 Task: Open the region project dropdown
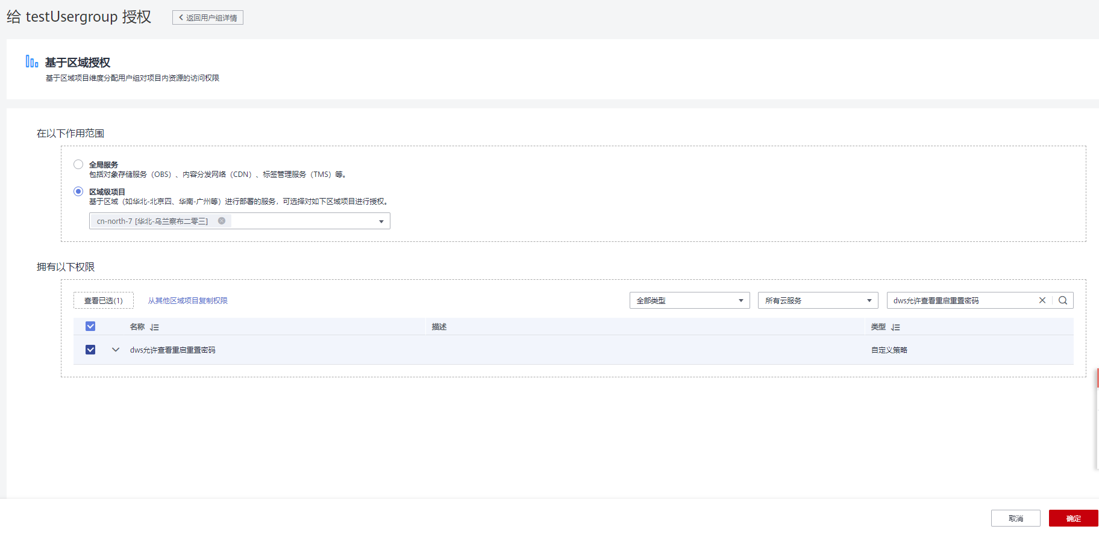coord(381,221)
